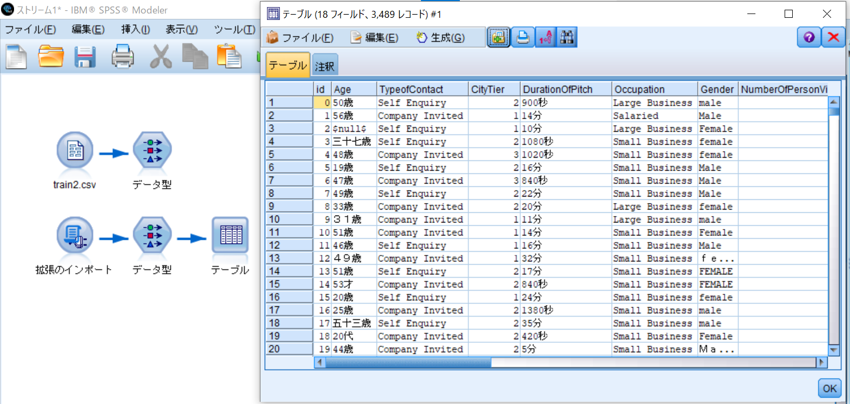Click the binoculars search icon
Viewport: 850px width, 404px height.
pos(567,37)
